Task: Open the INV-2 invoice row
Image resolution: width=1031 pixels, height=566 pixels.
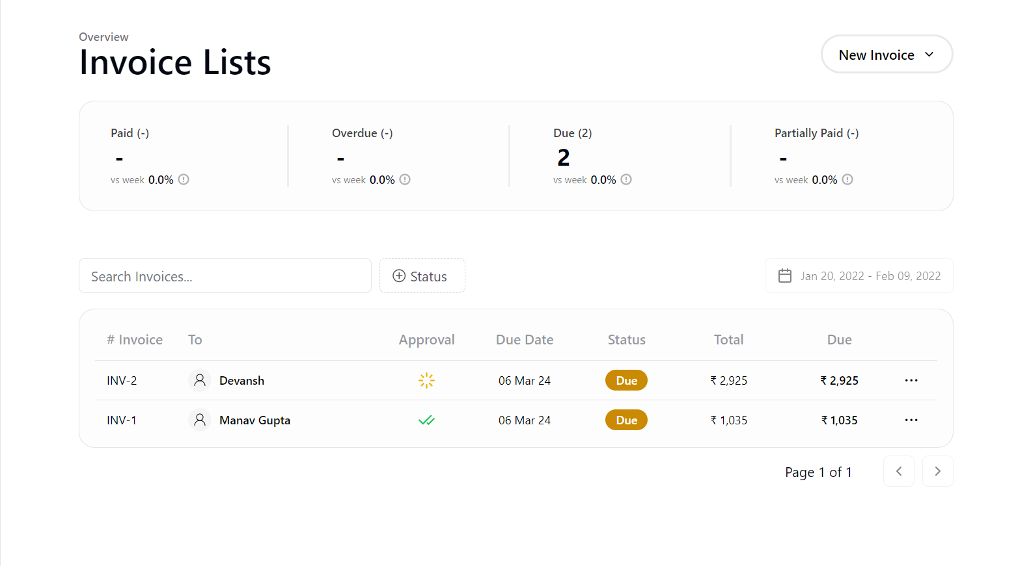Action: click(x=122, y=381)
